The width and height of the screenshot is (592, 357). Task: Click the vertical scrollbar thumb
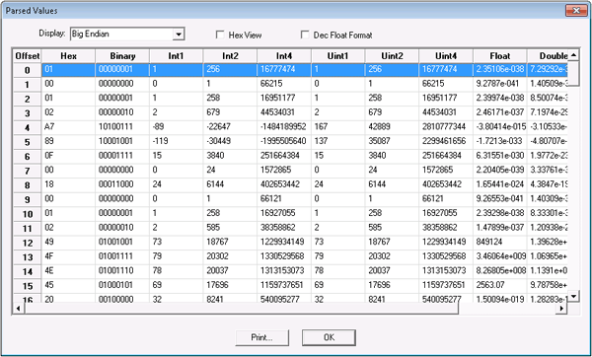[573, 74]
